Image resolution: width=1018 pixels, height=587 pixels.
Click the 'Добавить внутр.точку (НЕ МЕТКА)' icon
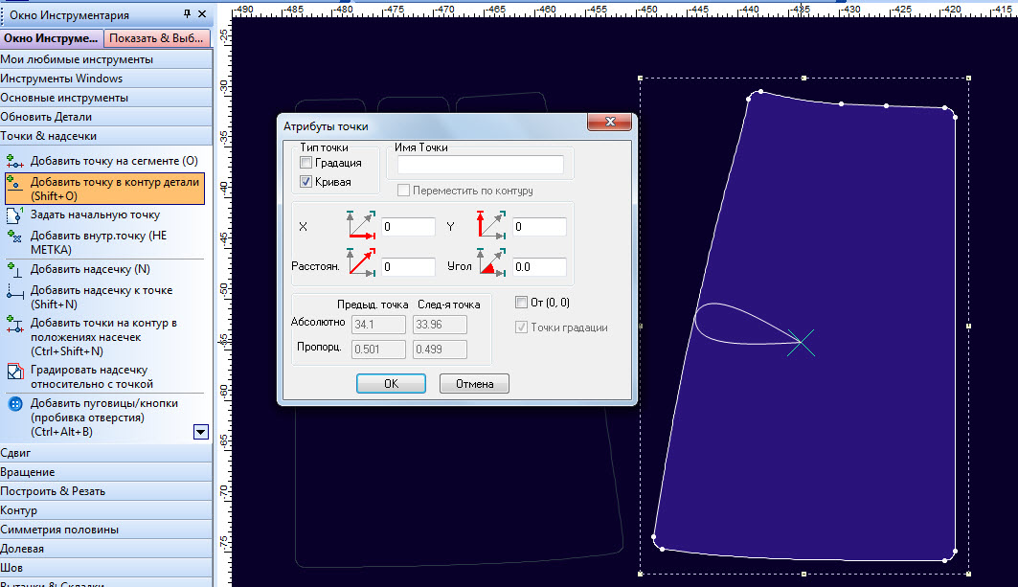coord(14,237)
